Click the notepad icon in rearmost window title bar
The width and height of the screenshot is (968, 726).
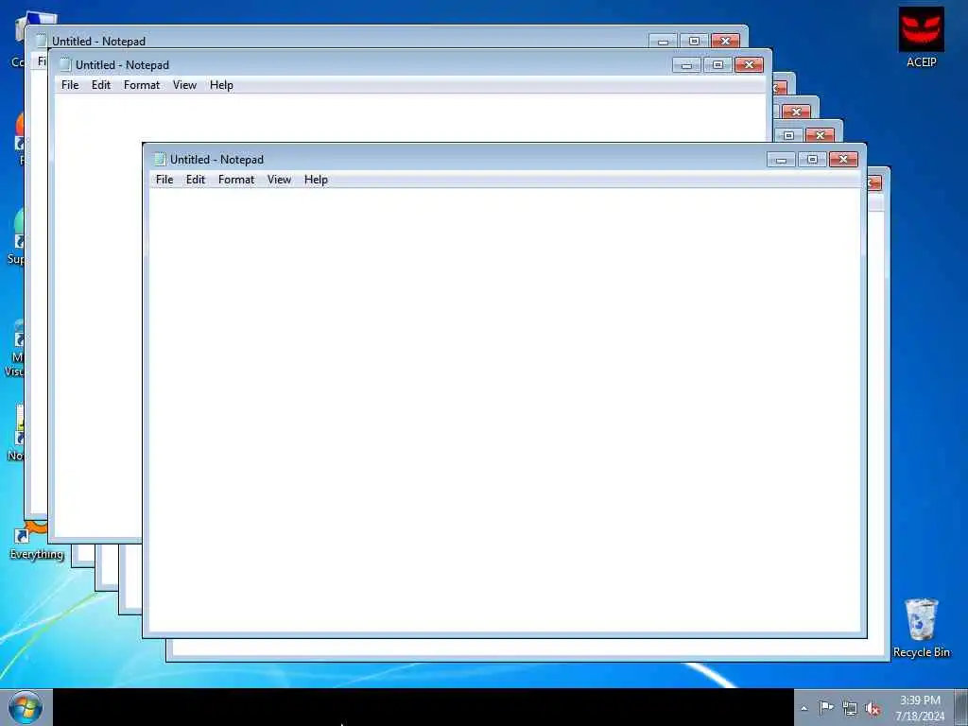(42, 42)
